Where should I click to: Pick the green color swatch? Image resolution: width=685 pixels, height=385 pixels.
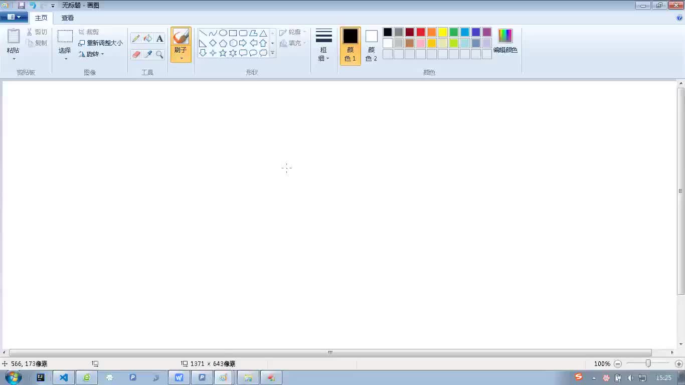point(454,32)
